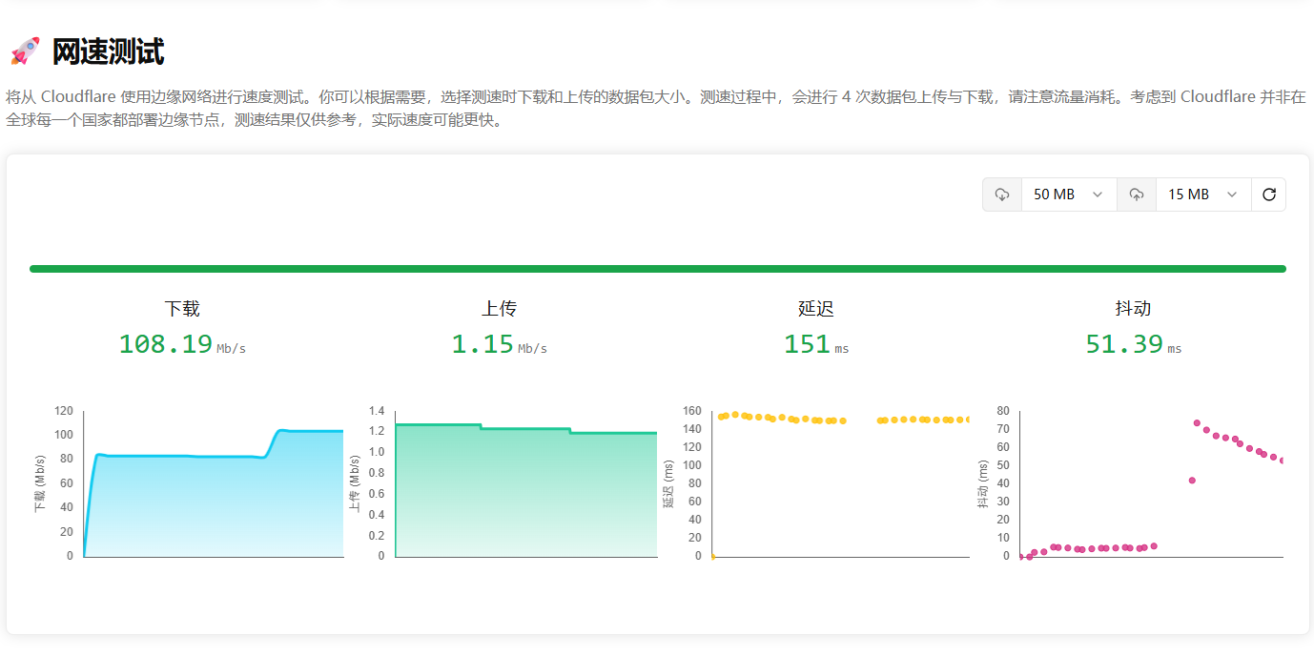Open the 50 MB download size dropdown
1314x656 pixels.
pos(1068,195)
